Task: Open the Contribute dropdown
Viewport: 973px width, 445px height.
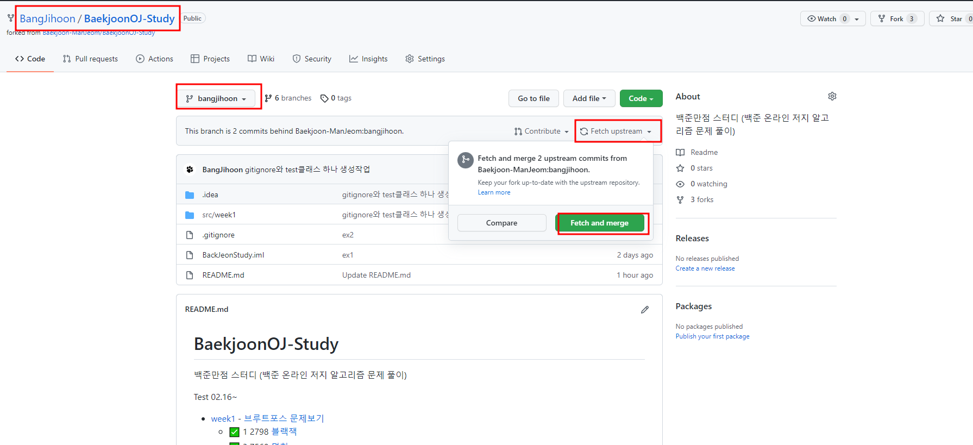Action: [541, 131]
